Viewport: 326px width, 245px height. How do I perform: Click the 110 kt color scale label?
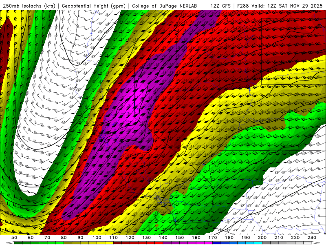coord(113,238)
